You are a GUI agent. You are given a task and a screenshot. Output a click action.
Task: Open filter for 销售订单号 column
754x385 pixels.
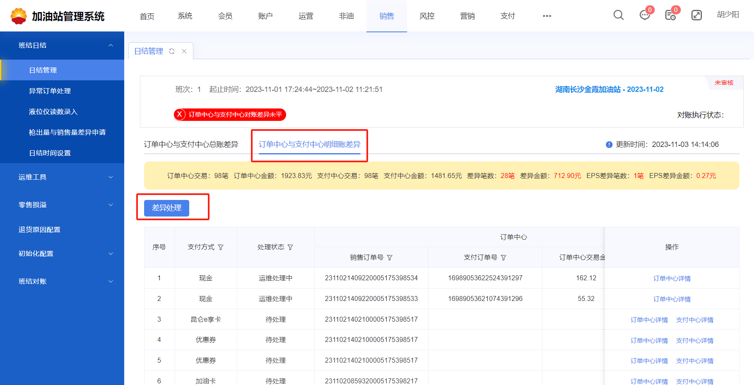pyautogui.click(x=390, y=257)
